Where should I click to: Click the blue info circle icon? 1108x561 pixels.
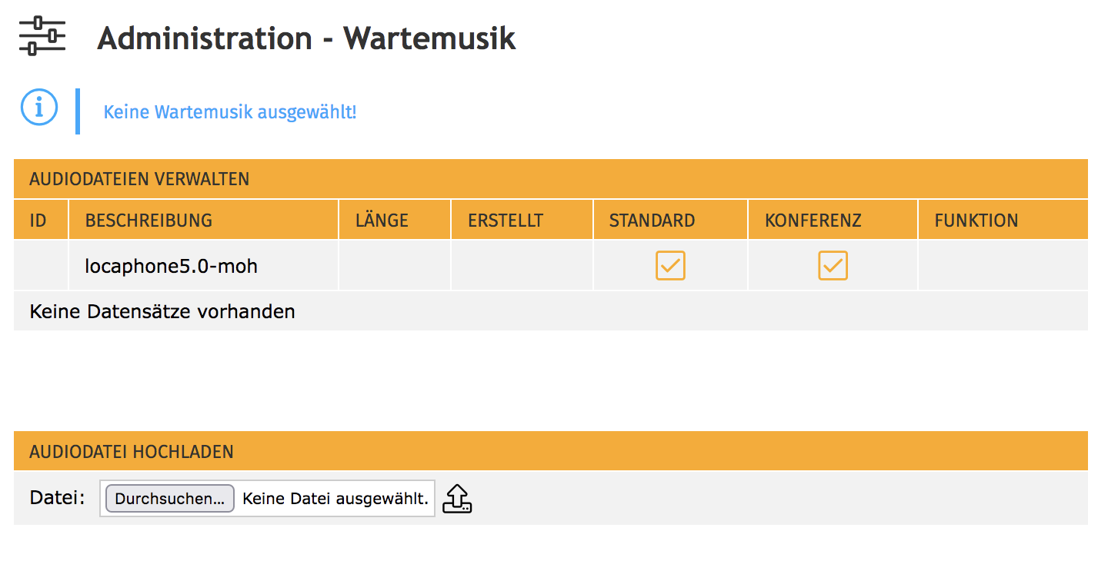(39, 108)
